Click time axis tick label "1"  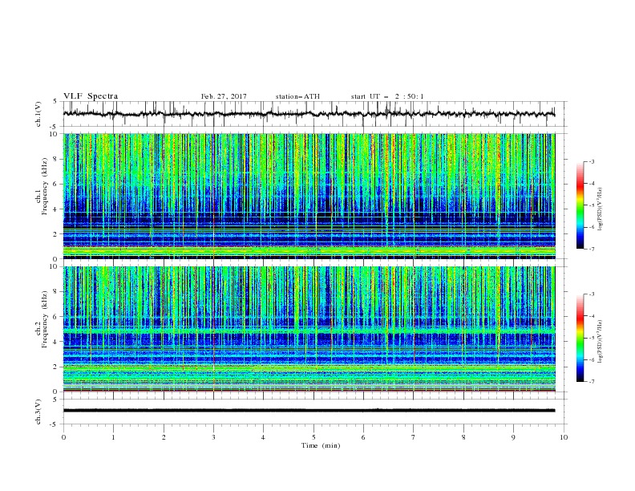(113, 437)
